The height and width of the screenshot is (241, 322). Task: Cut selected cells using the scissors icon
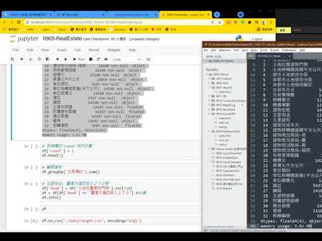pyautogui.click(x=31, y=59)
